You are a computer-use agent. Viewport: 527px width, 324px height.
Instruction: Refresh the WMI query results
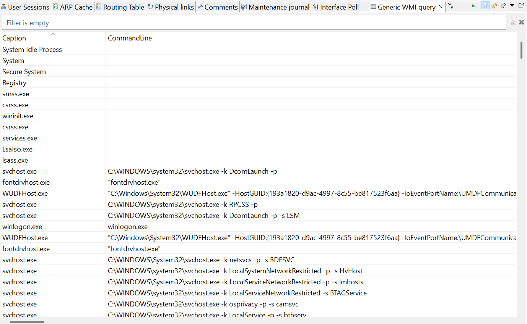pos(494,5)
